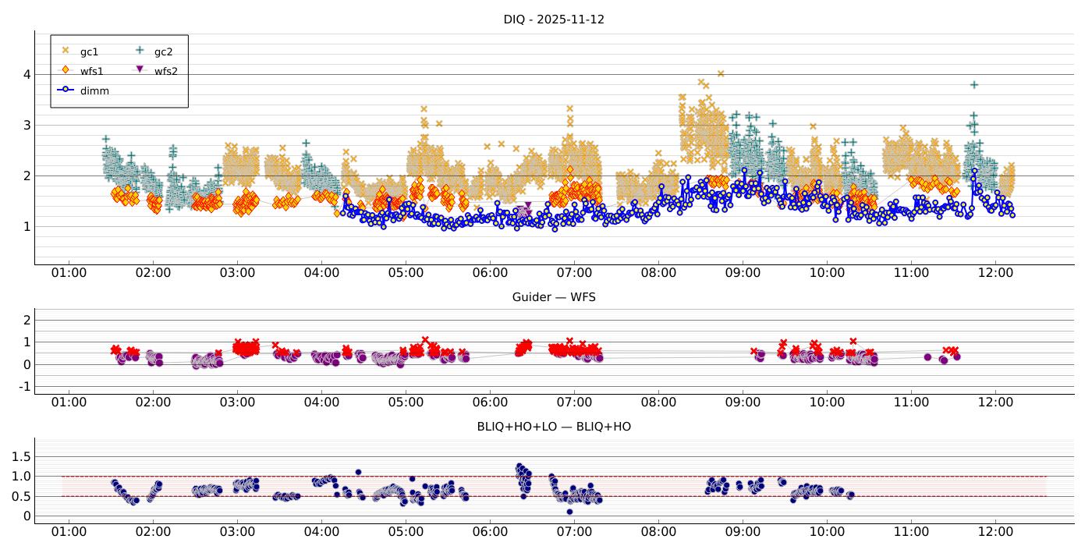Click the 12:00 x-axis label of DIQ plot
Viewport: 1092px width, 546px height.
pyautogui.click(x=995, y=273)
